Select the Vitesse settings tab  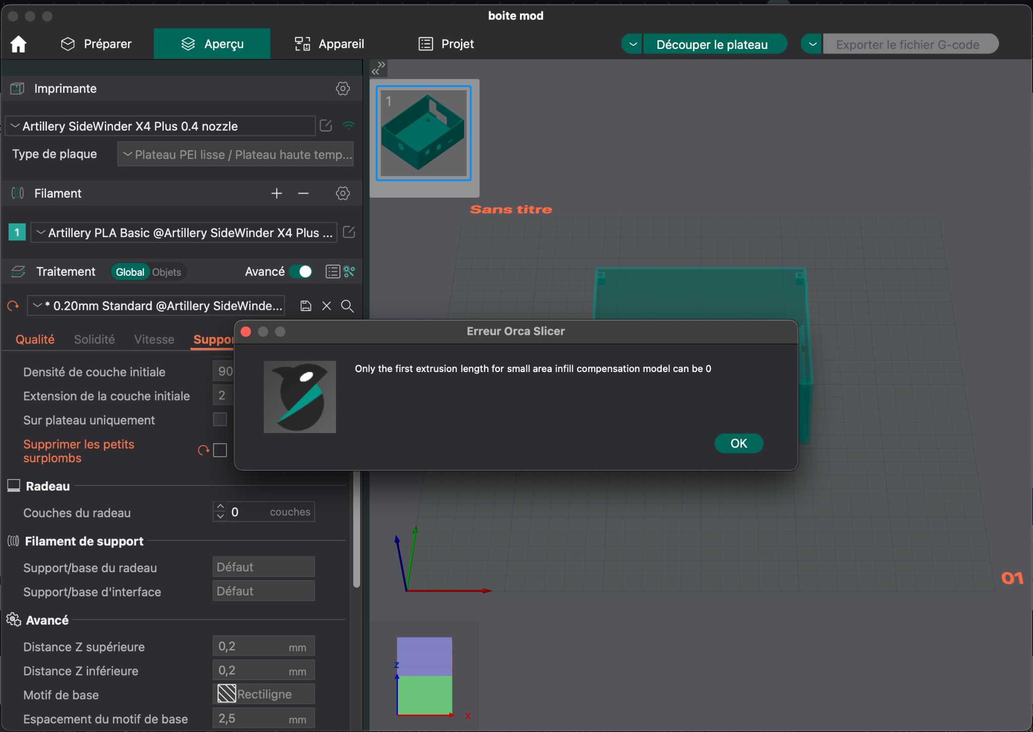[x=154, y=339]
